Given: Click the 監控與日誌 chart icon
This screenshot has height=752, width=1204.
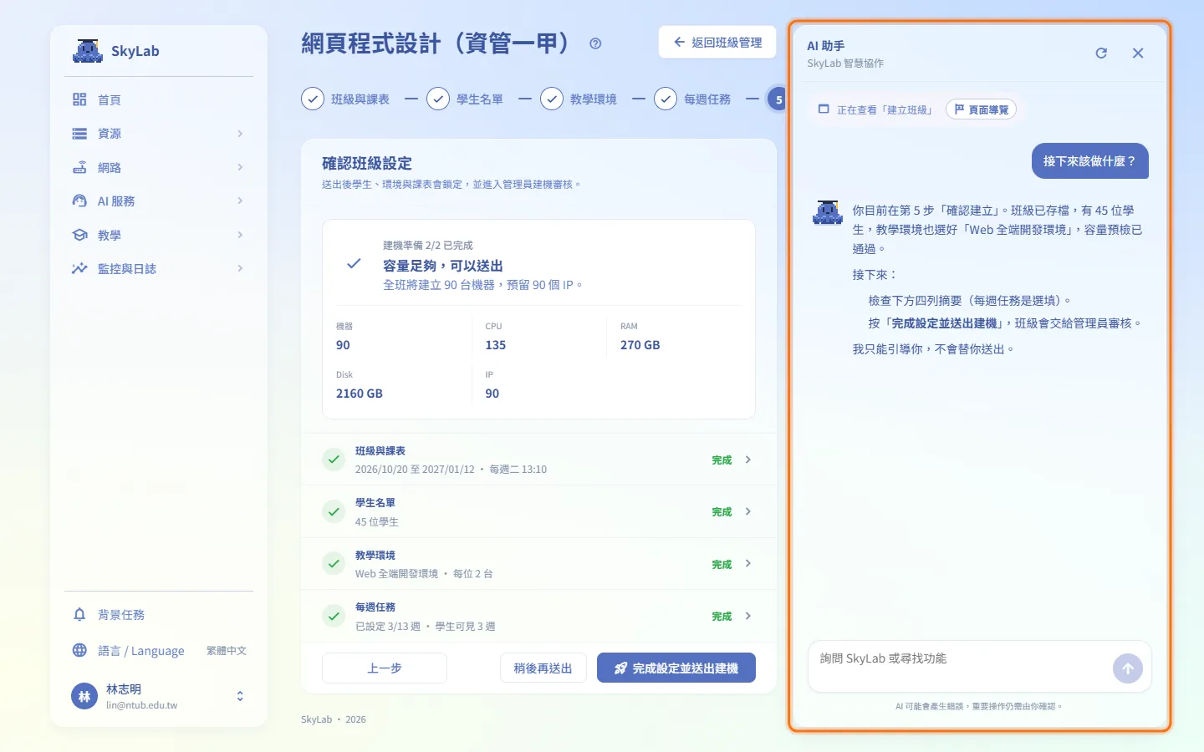Looking at the screenshot, I should (79, 268).
